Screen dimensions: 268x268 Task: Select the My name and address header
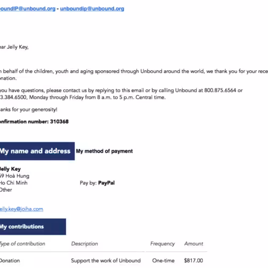click(x=37, y=151)
